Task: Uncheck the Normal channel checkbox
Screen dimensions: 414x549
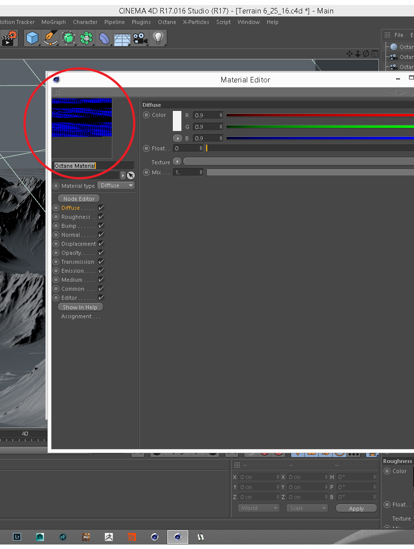Action: tap(101, 235)
